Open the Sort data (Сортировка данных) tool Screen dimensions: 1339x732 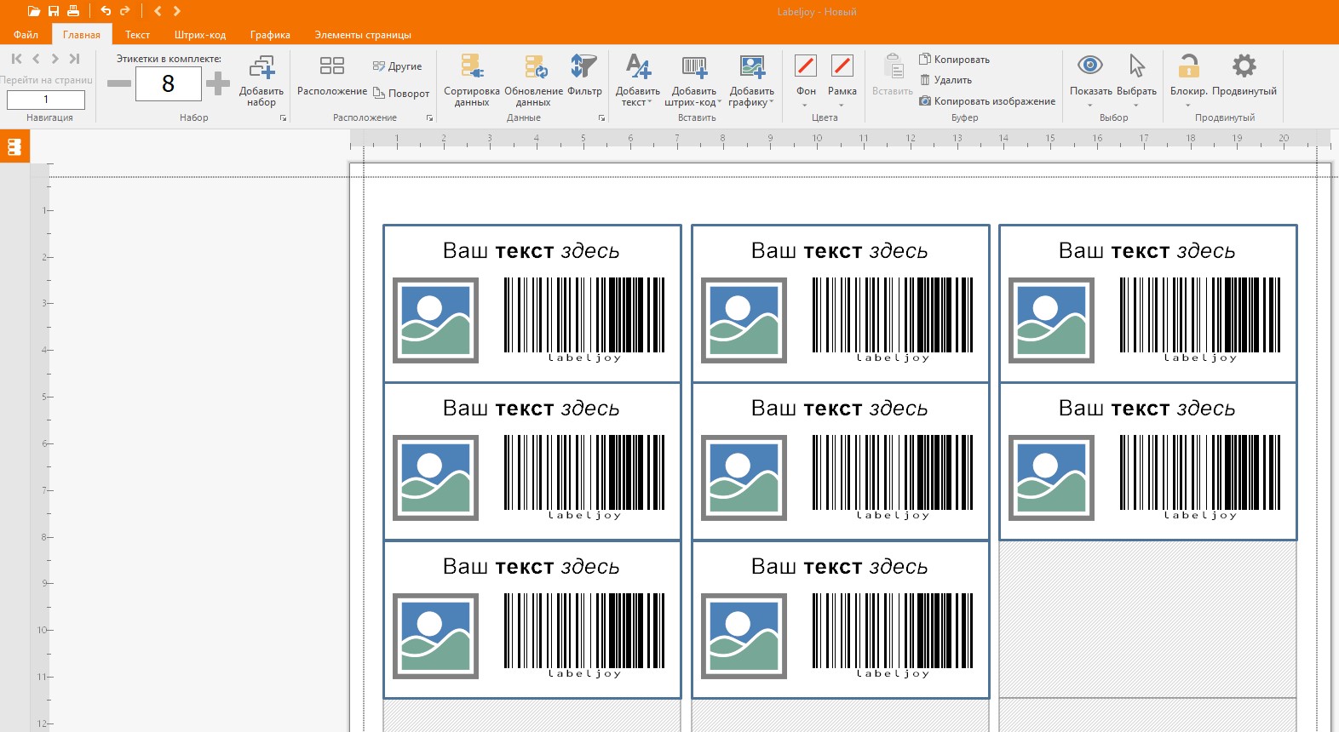coord(472,68)
